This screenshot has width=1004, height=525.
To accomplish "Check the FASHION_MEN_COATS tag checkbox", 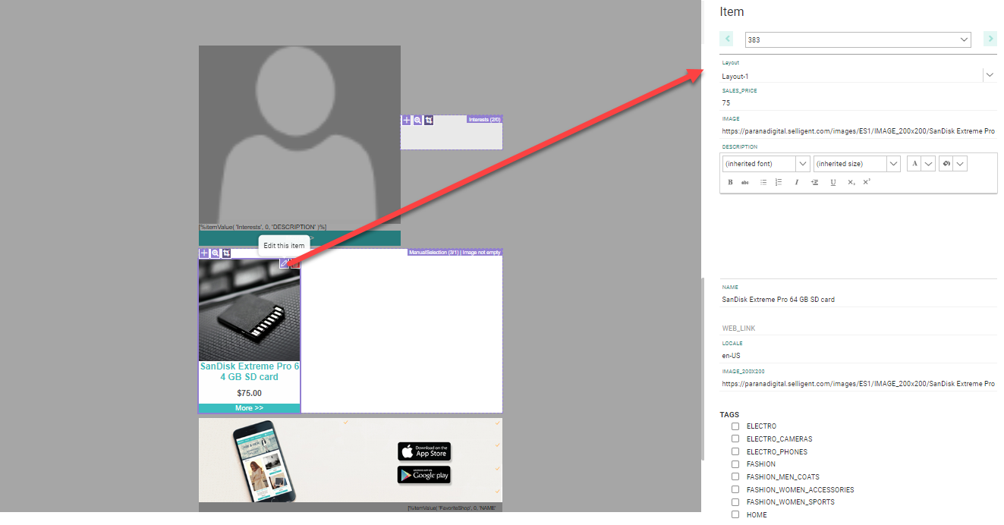I will (x=735, y=477).
